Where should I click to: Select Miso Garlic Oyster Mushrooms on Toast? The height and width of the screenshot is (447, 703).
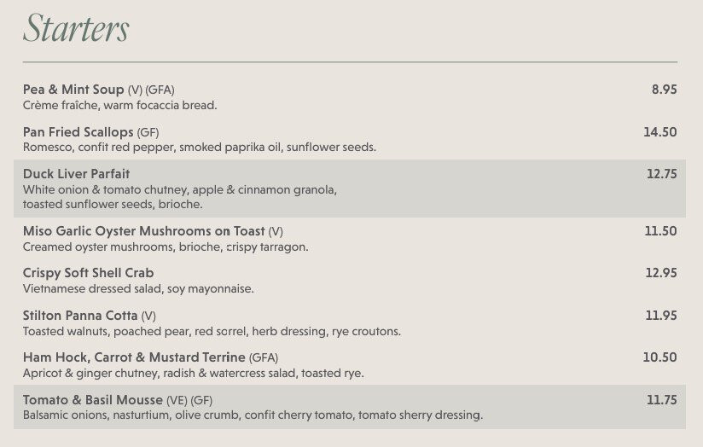(x=144, y=231)
